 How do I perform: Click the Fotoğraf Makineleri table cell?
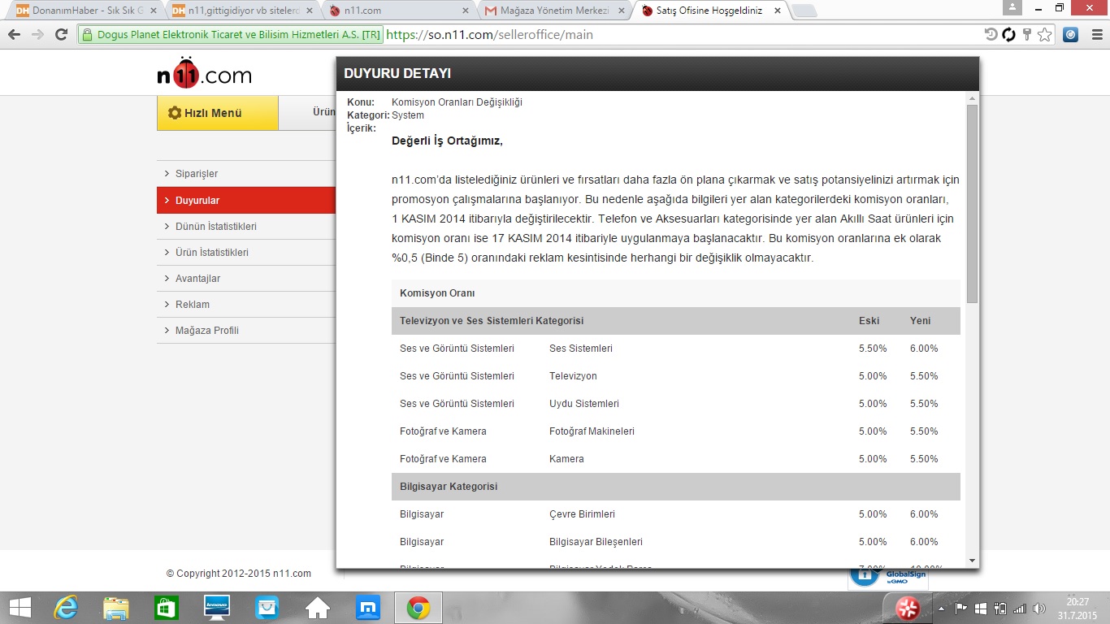pyautogui.click(x=592, y=431)
